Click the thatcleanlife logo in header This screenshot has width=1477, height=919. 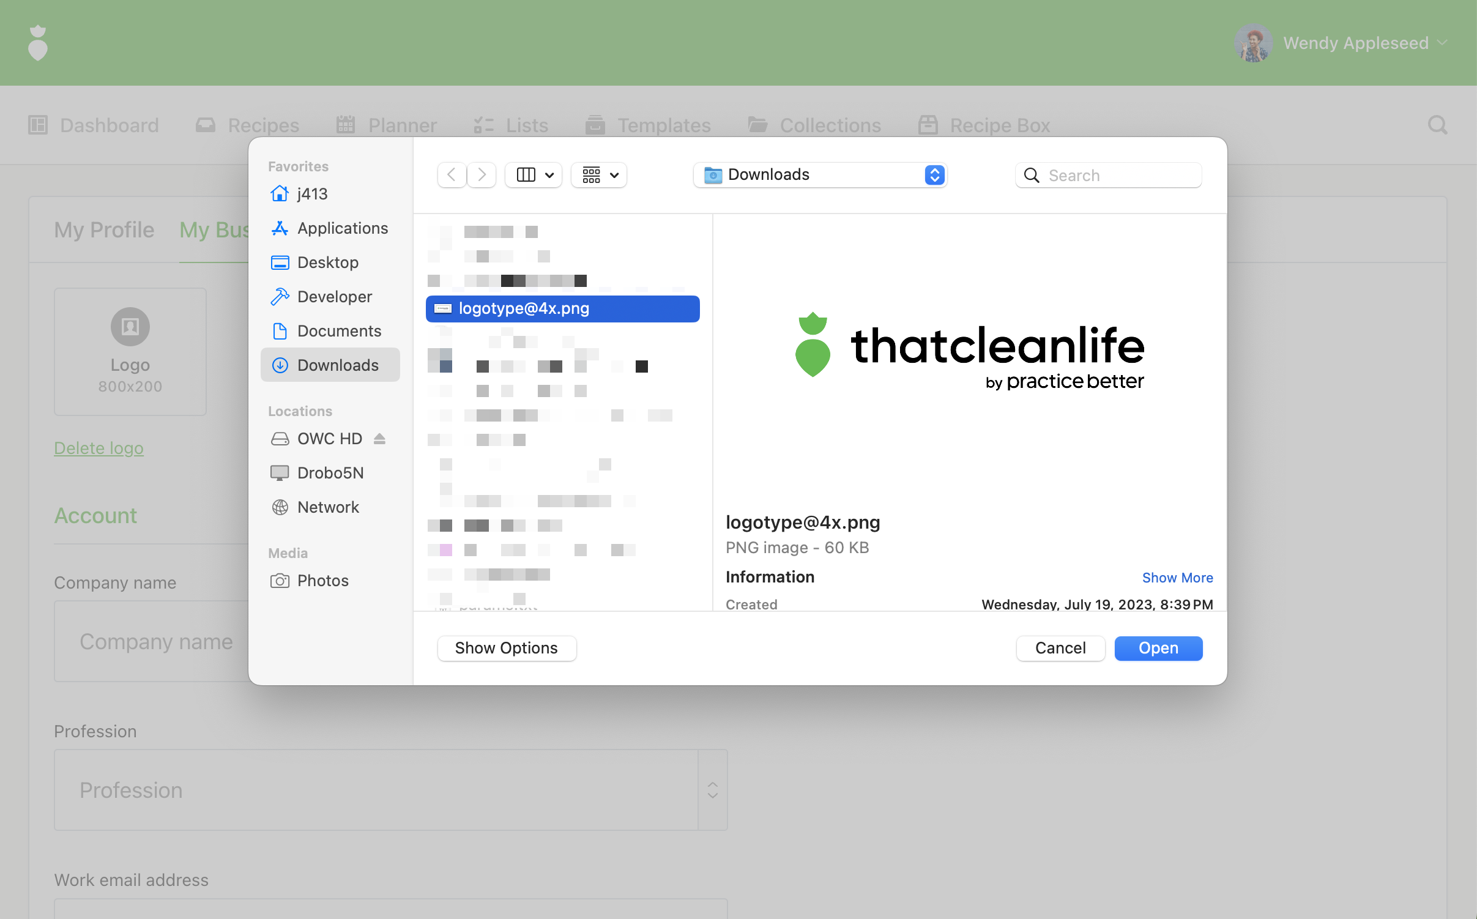(38, 43)
